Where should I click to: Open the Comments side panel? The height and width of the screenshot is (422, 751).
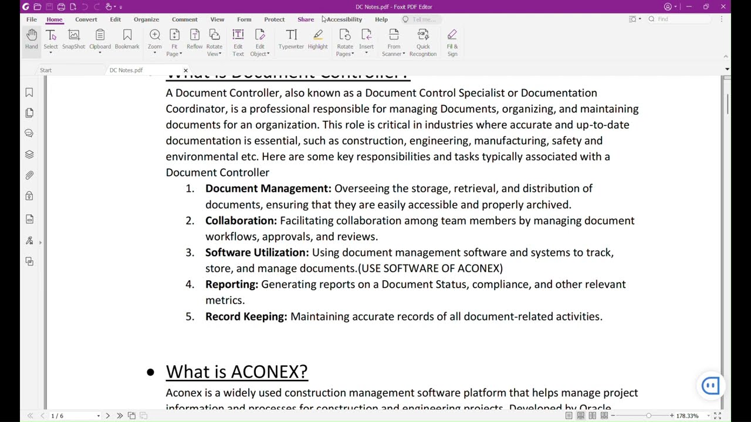tap(29, 133)
